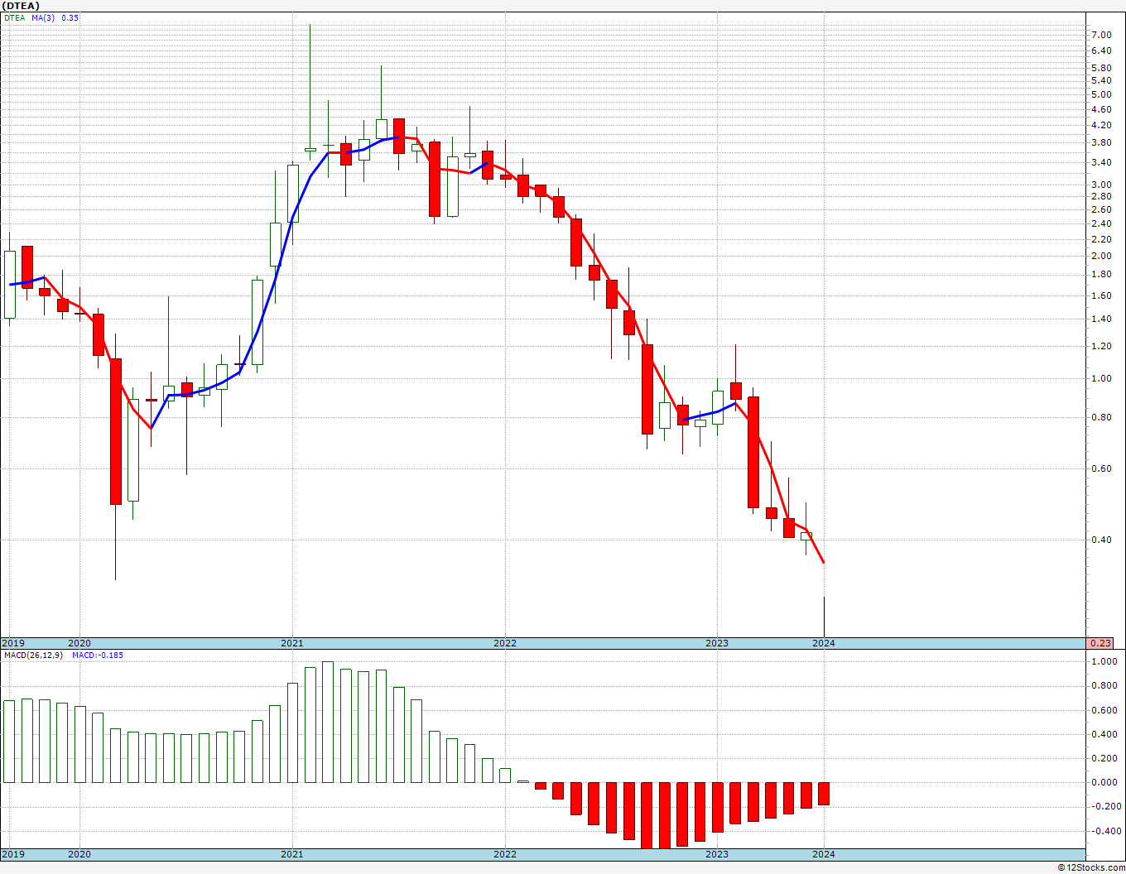Viewport: 1126px width, 874px height.
Task: Click 2022 on the price chart time axis
Action: click(505, 643)
